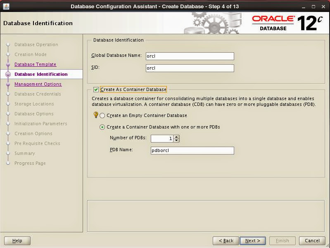Select Database Identification in step list

[41, 74]
